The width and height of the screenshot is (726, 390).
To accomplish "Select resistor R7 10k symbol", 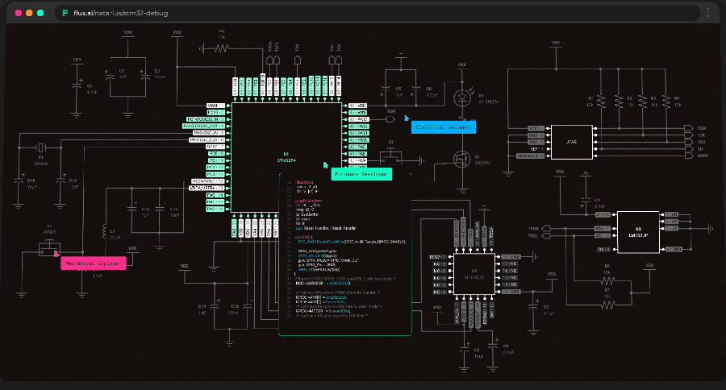I will click(x=607, y=305).
